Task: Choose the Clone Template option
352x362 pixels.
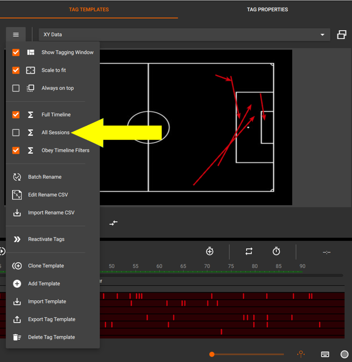Action: (x=46, y=266)
